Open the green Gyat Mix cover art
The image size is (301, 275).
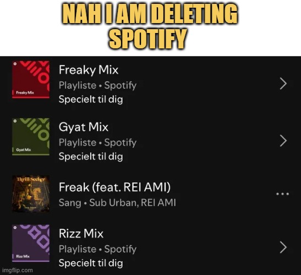(x=31, y=137)
